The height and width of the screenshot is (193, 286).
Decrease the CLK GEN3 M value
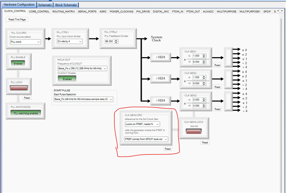(x=204, y=107)
